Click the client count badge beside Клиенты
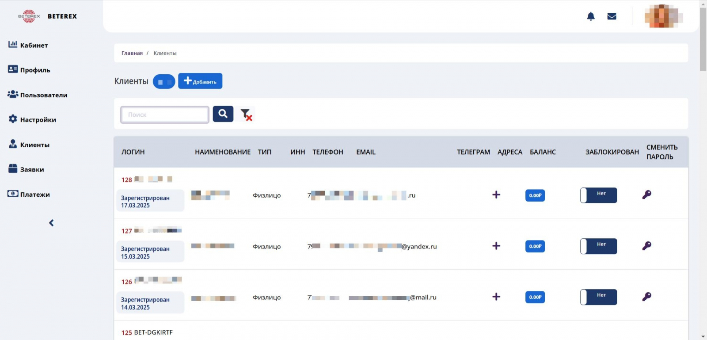The height and width of the screenshot is (340, 707). click(164, 81)
